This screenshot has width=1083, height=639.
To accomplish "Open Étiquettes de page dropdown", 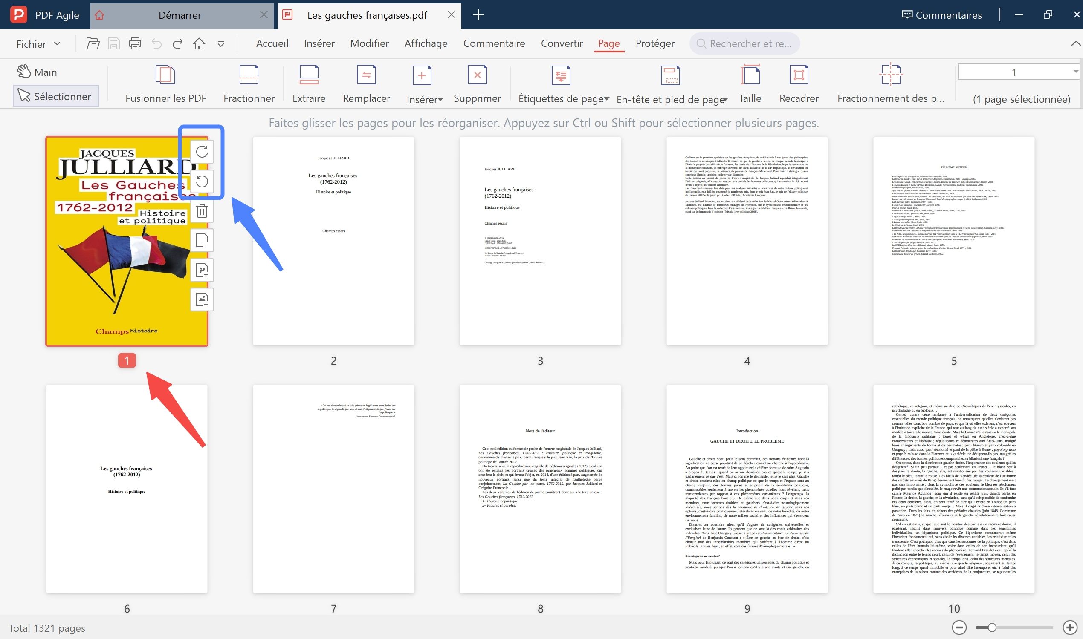I will (564, 98).
